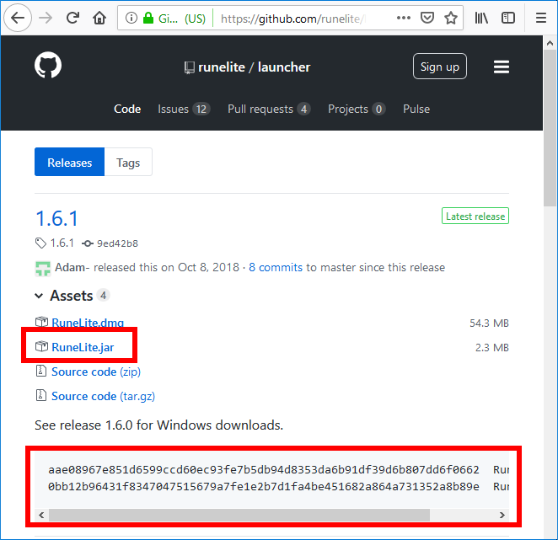Click the browser forward arrow

coord(46,18)
